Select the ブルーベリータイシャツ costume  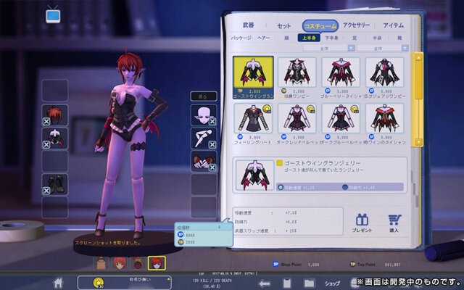(x=341, y=72)
